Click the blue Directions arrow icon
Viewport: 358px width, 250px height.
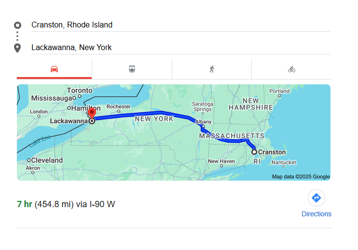(x=316, y=198)
